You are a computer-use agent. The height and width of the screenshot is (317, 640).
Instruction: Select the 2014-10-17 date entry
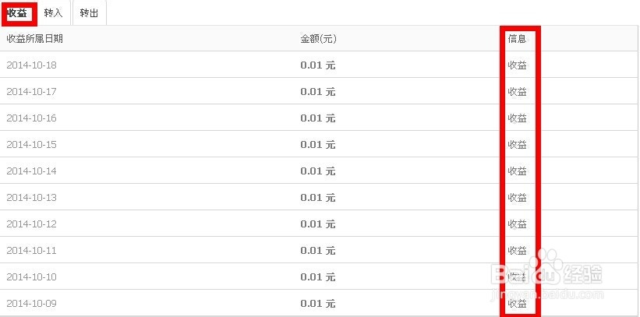click(x=32, y=92)
